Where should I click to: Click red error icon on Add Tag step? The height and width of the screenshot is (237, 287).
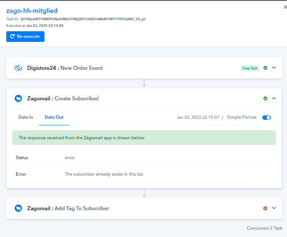point(265,208)
